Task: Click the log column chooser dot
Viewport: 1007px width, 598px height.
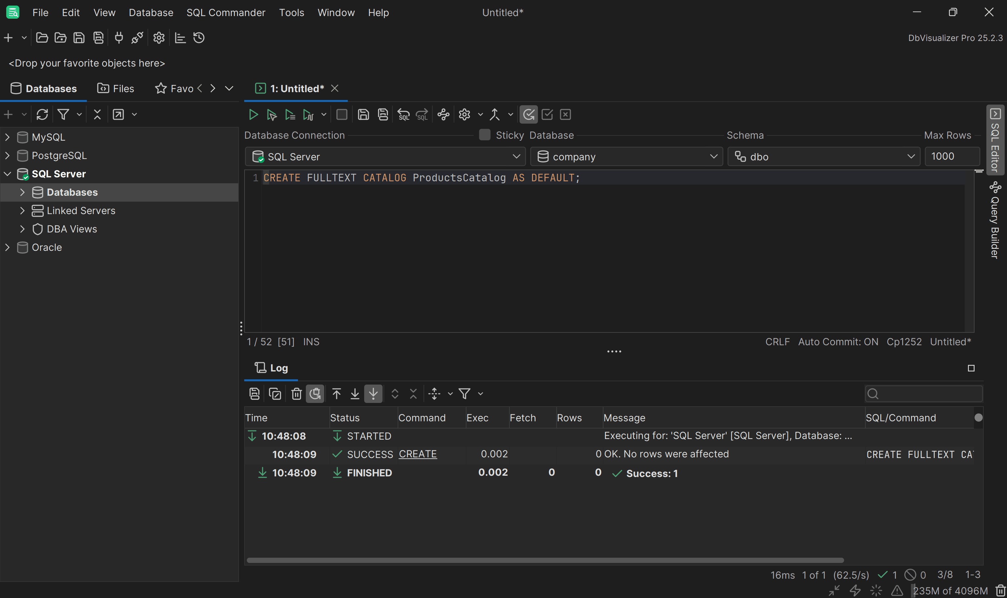Action: tap(978, 417)
